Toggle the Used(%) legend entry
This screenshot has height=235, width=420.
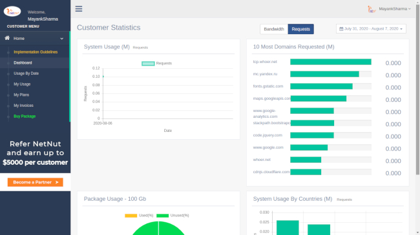[x=139, y=215]
